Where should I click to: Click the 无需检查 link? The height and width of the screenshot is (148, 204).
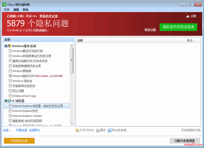pyautogui.click(x=22, y=130)
